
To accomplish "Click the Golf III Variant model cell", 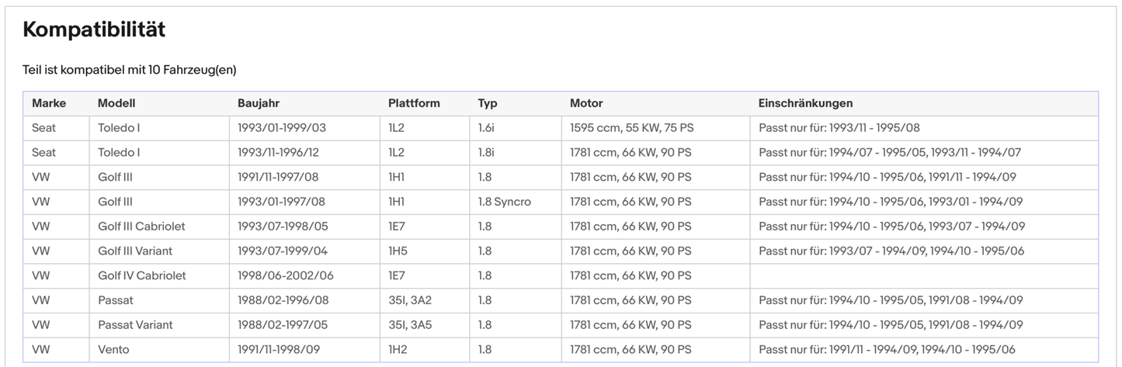I will pos(135,251).
